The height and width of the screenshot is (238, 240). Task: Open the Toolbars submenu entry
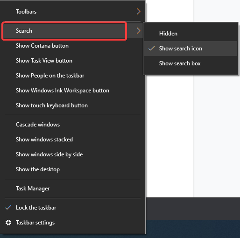tap(73, 12)
